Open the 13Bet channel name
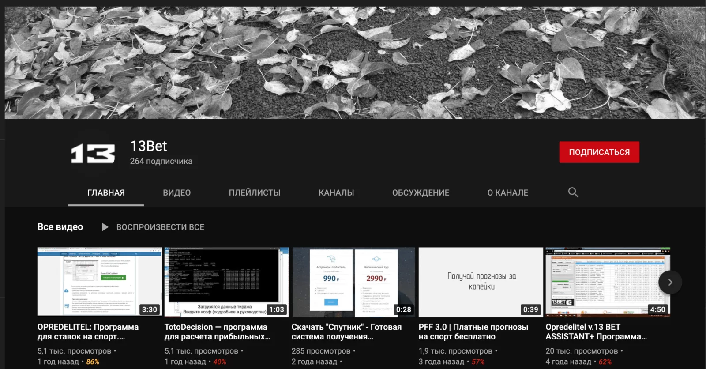The width and height of the screenshot is (706, 369). click(x=149, y=146)
